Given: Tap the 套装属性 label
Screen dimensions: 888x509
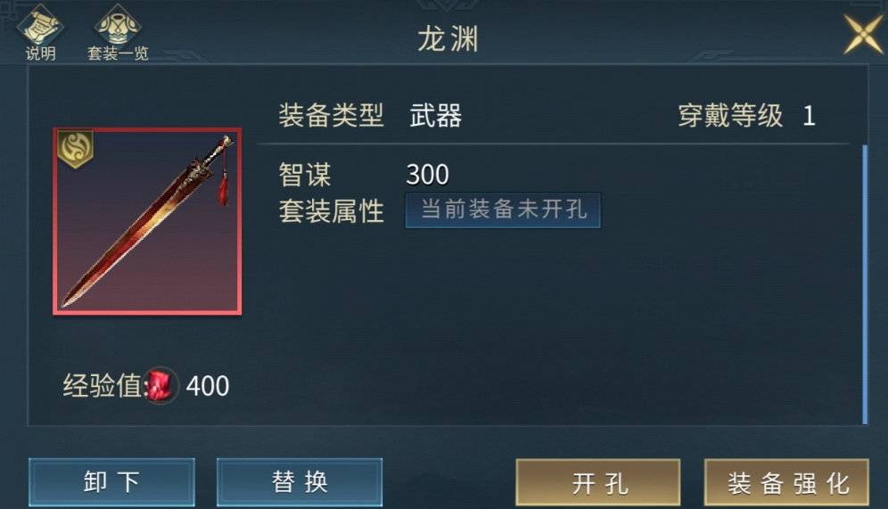Looking at the screenshot, I should [x=332, y=211].
